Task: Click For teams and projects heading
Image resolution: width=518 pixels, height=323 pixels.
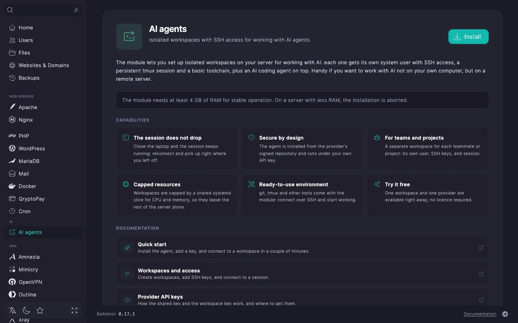Action: (414, 138)
